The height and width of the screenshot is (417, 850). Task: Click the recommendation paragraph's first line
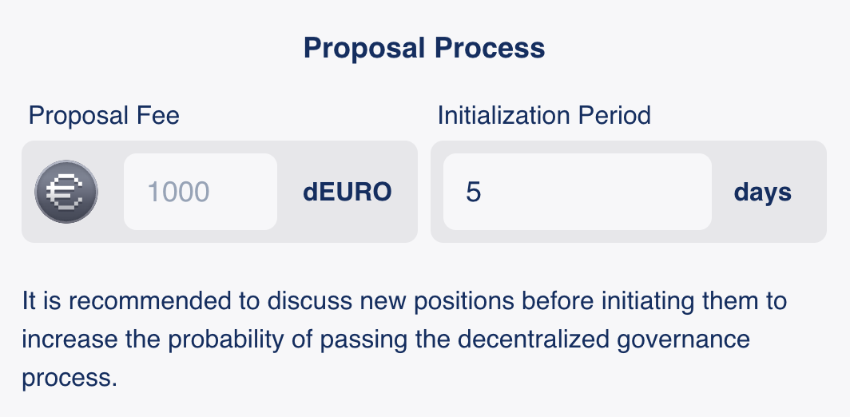[x=404, y=302]
